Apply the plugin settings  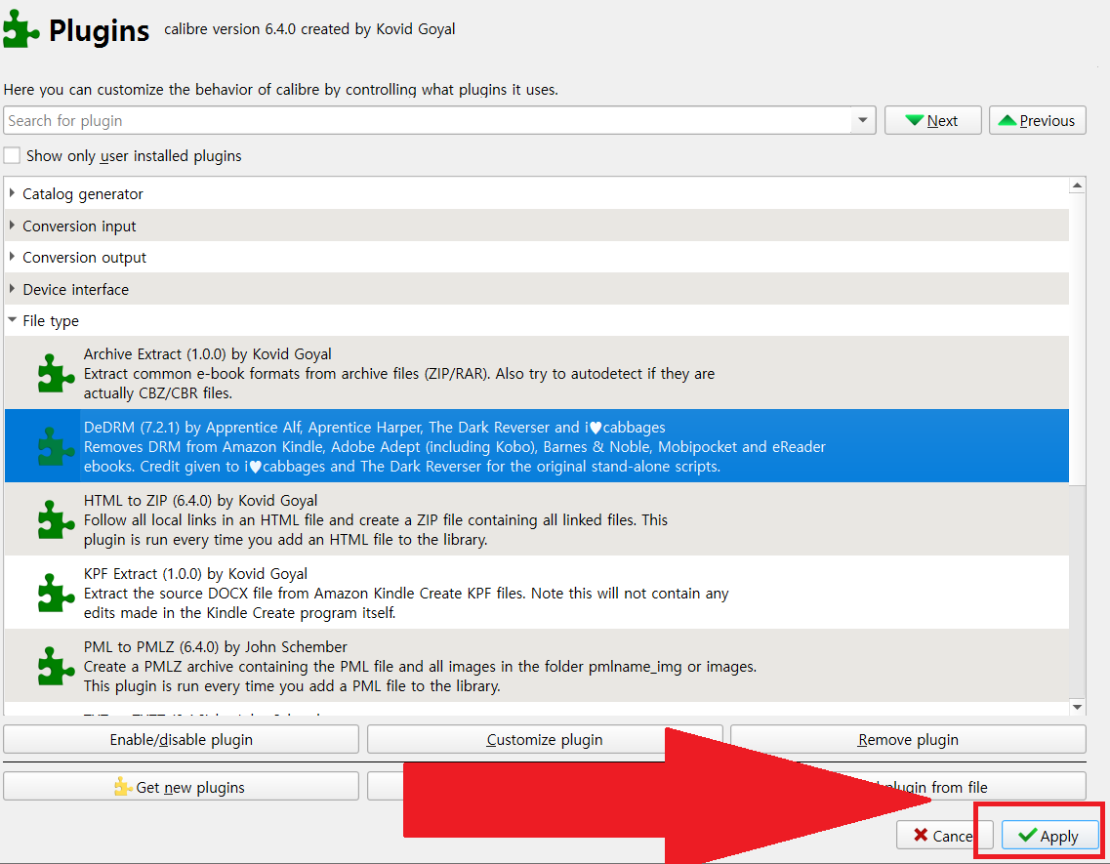1050,836
